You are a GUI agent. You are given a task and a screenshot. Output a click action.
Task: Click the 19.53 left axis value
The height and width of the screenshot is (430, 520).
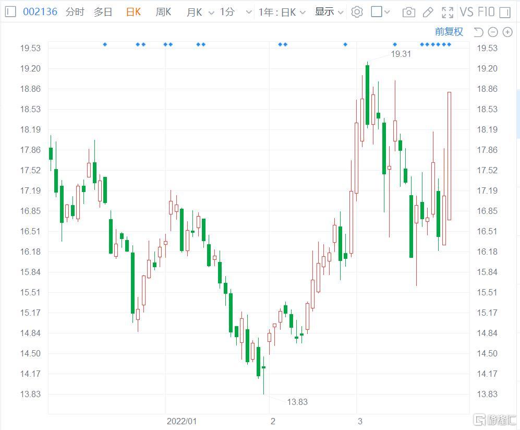30,48
